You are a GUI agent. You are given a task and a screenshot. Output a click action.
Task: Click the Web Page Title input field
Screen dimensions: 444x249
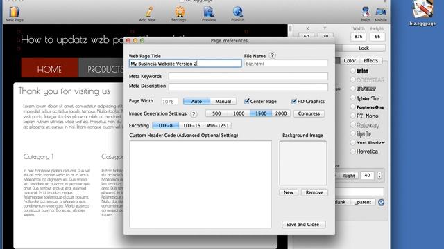(185, 64)
